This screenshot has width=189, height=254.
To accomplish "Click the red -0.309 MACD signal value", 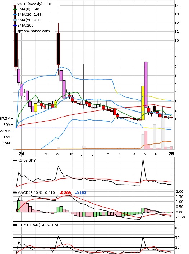I will [x=65, y=193].
